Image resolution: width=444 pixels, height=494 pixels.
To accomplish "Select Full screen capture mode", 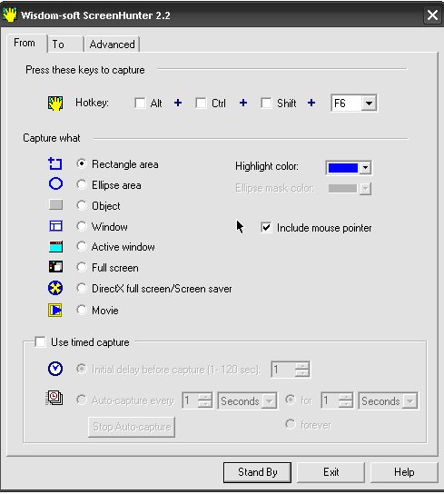I will 82,268.
